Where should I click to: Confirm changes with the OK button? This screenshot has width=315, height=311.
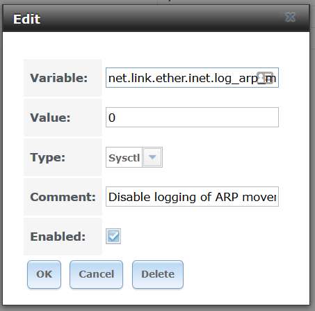click(45, 274)
